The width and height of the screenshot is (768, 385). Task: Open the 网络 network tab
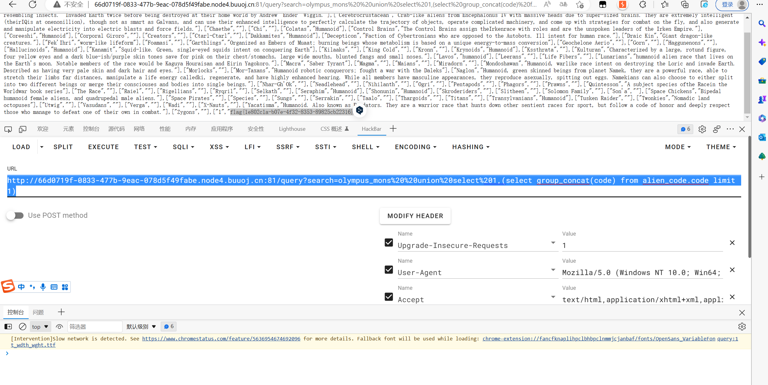tap(139, 129)
